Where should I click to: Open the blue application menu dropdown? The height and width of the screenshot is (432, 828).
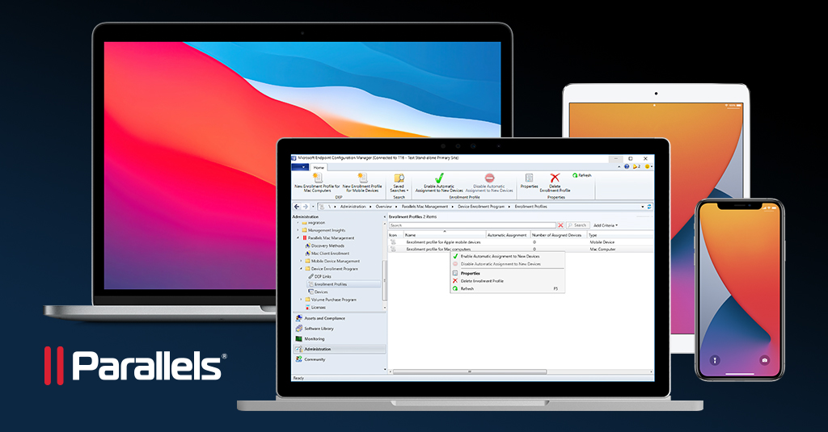[x=301, y=166]
